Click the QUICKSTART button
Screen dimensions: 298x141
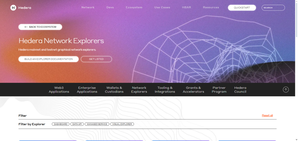[242, 8]
